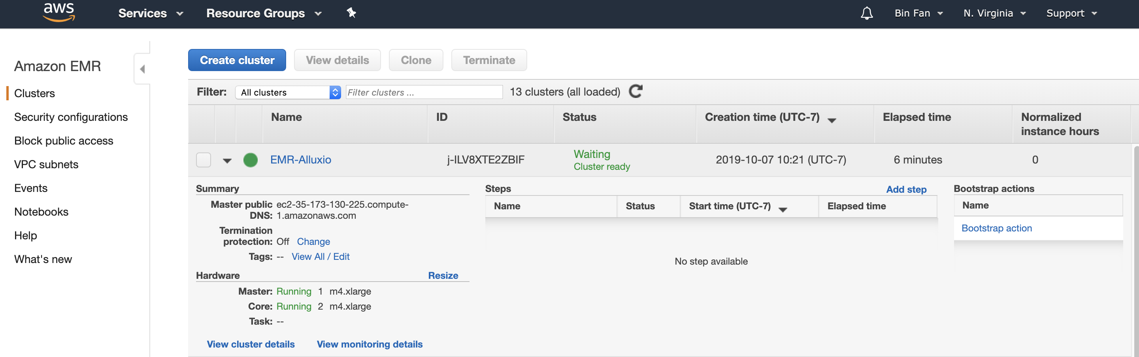The height and width of the screenshot is (357, 1139).
Task: Open View cluster details link
Action: coord(251,344)
